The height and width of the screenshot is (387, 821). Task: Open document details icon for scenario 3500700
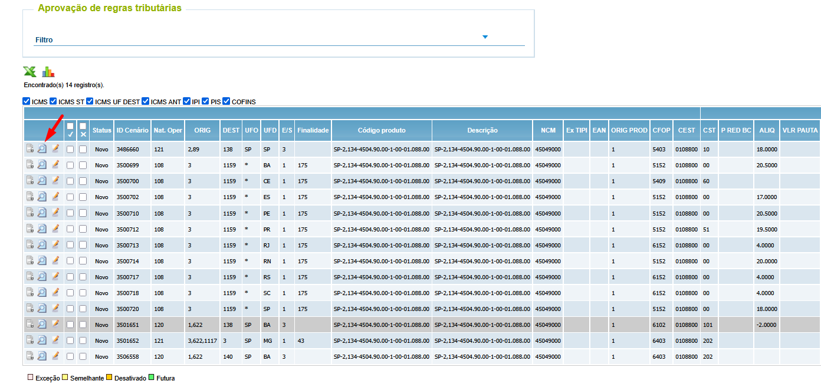29,181
